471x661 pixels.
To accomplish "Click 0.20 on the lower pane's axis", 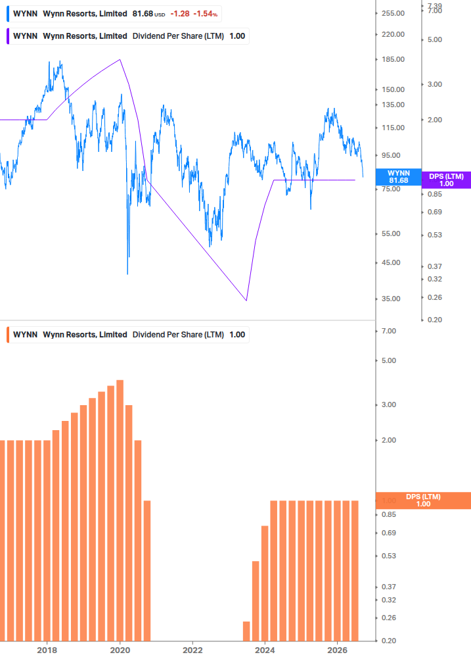I will tap(389, 641).
